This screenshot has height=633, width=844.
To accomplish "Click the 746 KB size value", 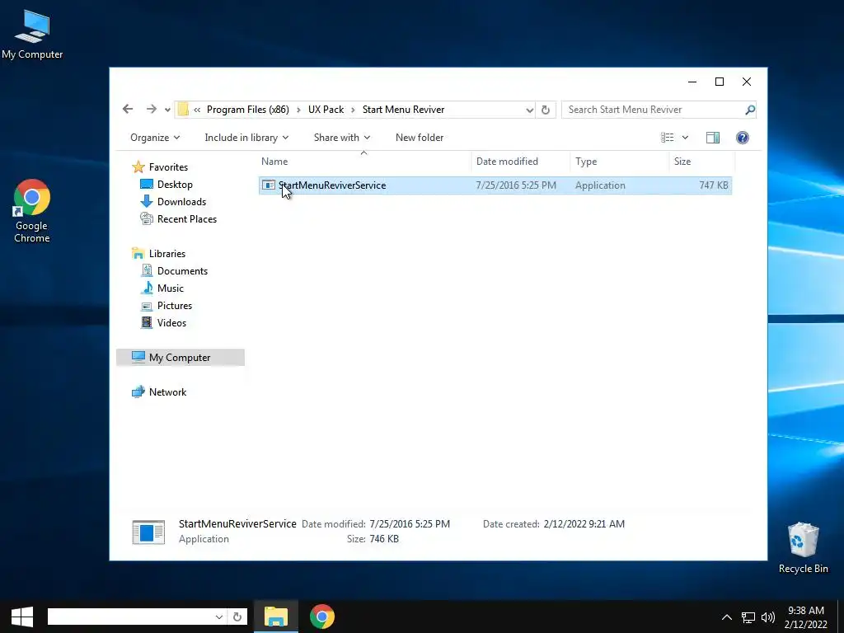I will point(384,539).
